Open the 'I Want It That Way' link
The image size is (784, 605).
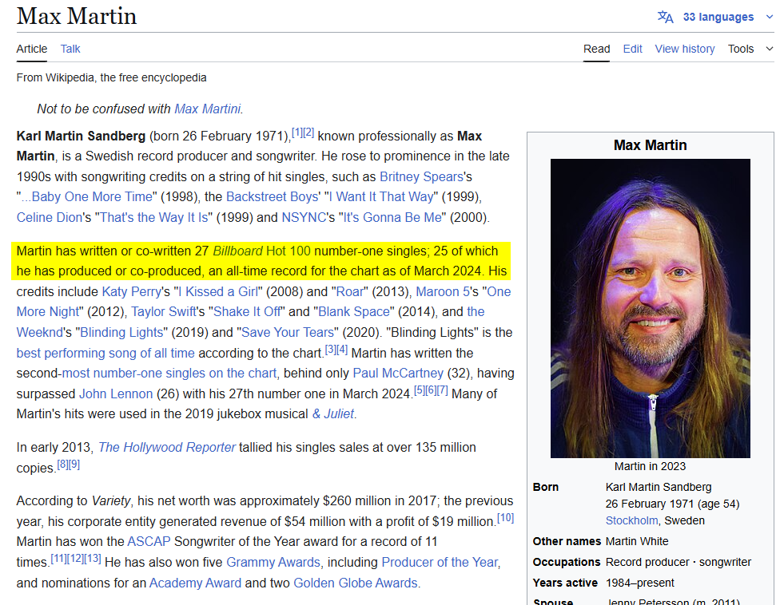point(381,196)
